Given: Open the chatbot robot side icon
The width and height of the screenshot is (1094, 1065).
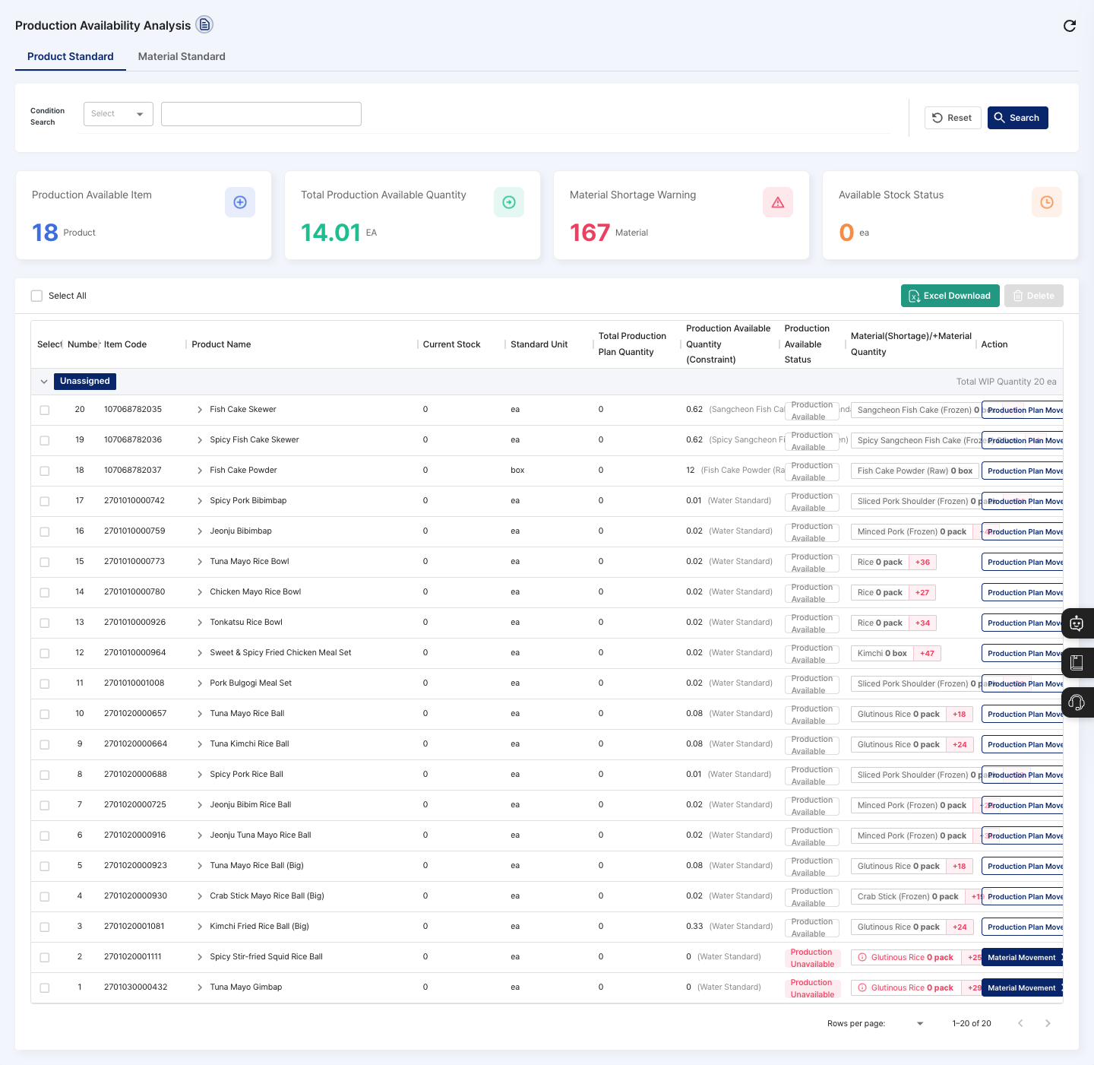Looking at the screenshot, I should [x=1077, y=623].
